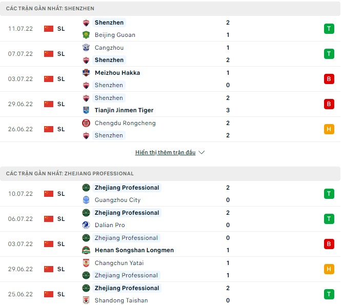Click the Tianjin Jinmen Tiger crest
Image resolution: width=343 pixels, height=305 pixels.
[x=86, y=110]
